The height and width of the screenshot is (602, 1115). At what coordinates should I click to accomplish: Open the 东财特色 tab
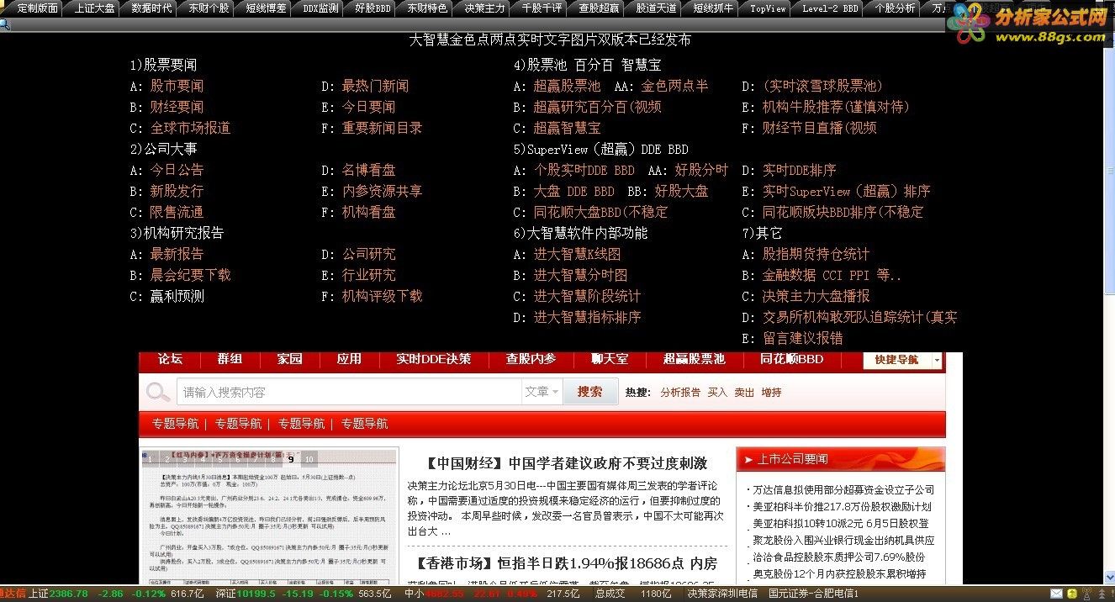pyautogui.click(x=427, y=8)
